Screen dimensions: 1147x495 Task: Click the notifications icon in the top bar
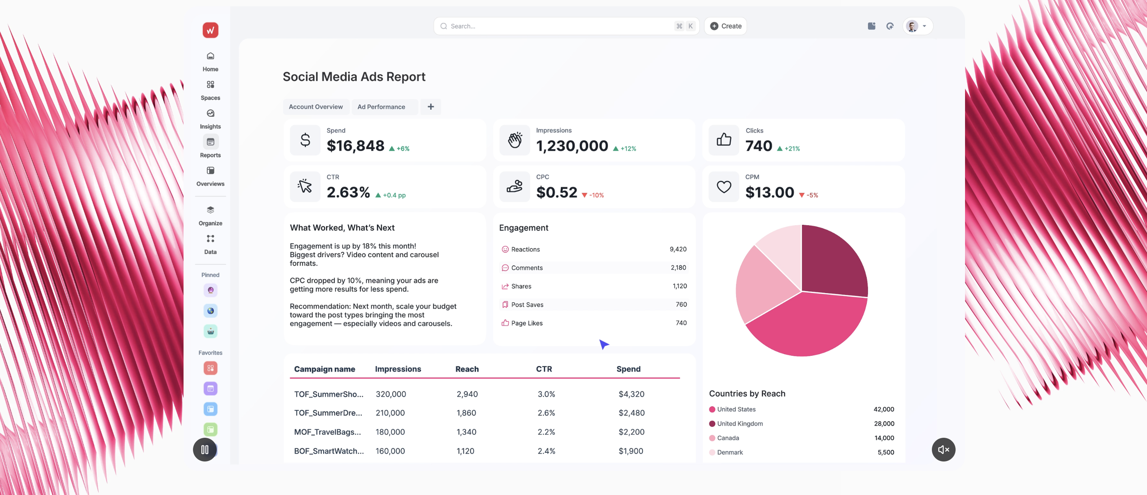pos(871,26)
